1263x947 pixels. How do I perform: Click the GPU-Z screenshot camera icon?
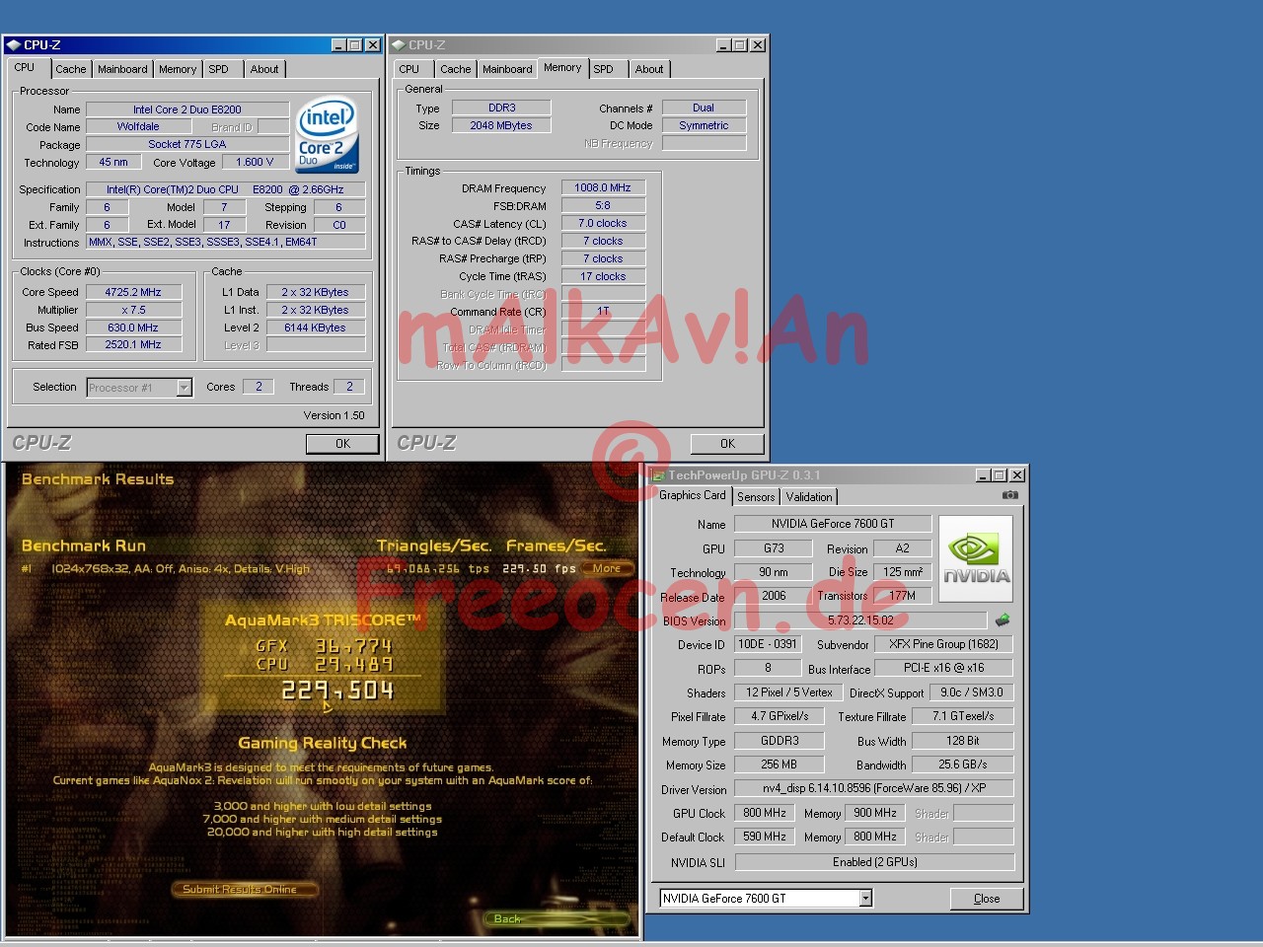[x=1009, y=495]
